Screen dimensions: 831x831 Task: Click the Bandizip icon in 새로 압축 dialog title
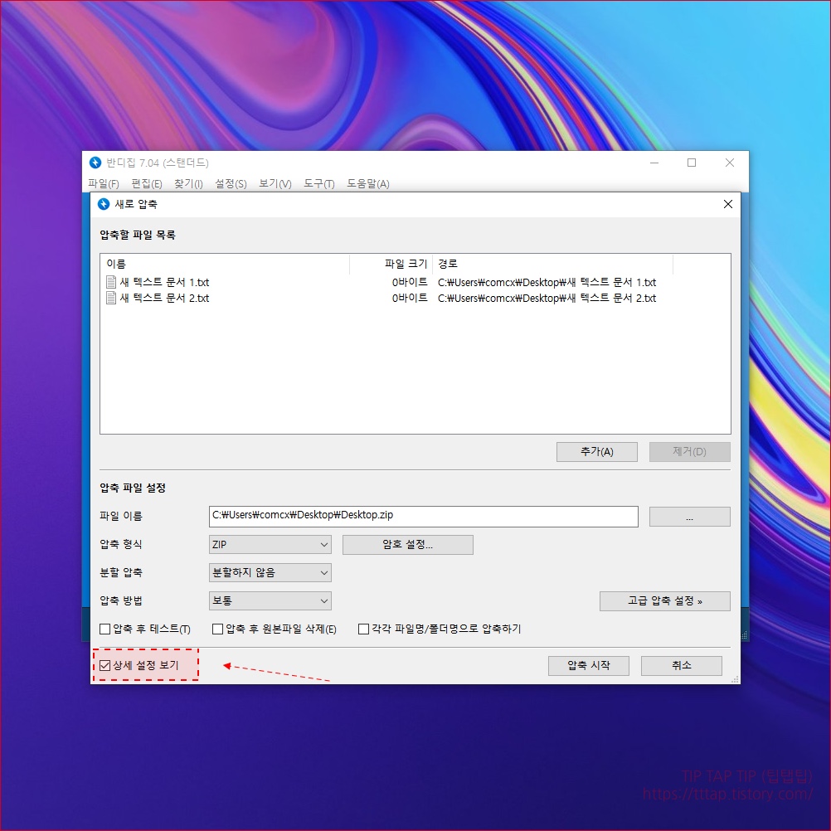click(x=104, y=204)
